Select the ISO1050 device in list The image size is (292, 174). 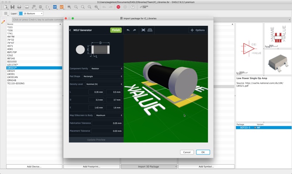point(34,61)
